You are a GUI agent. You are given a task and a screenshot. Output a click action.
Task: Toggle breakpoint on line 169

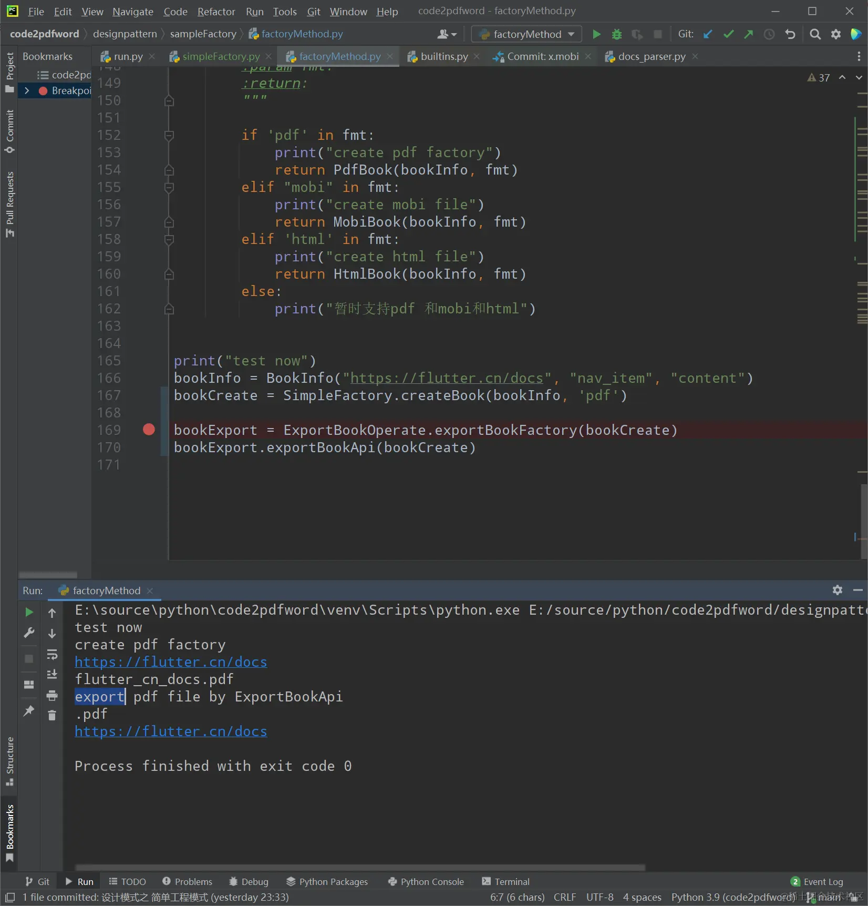point(149,430)
